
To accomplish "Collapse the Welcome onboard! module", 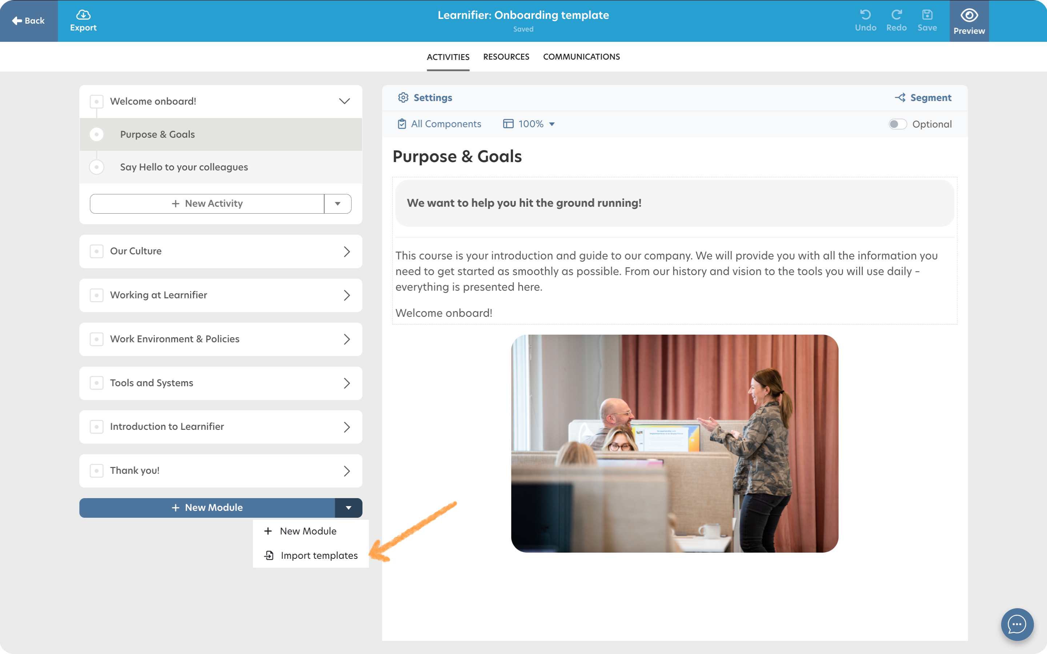I will [x=344, y=101].
